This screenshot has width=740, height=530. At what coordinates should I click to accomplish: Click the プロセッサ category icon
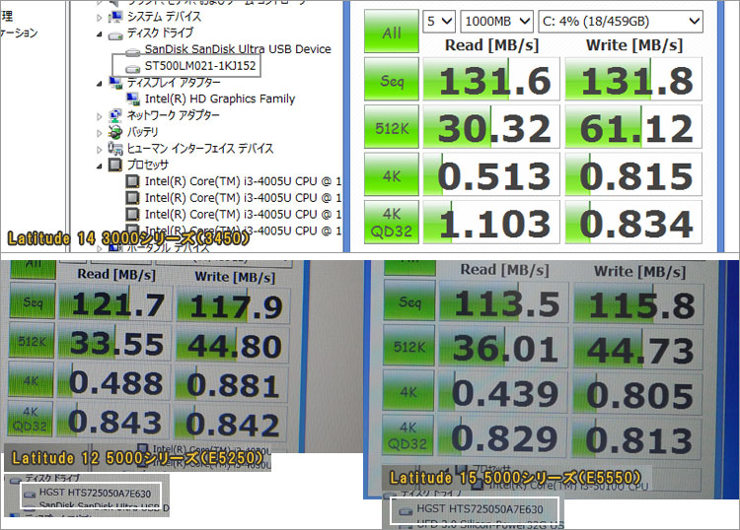click(115, 165)
